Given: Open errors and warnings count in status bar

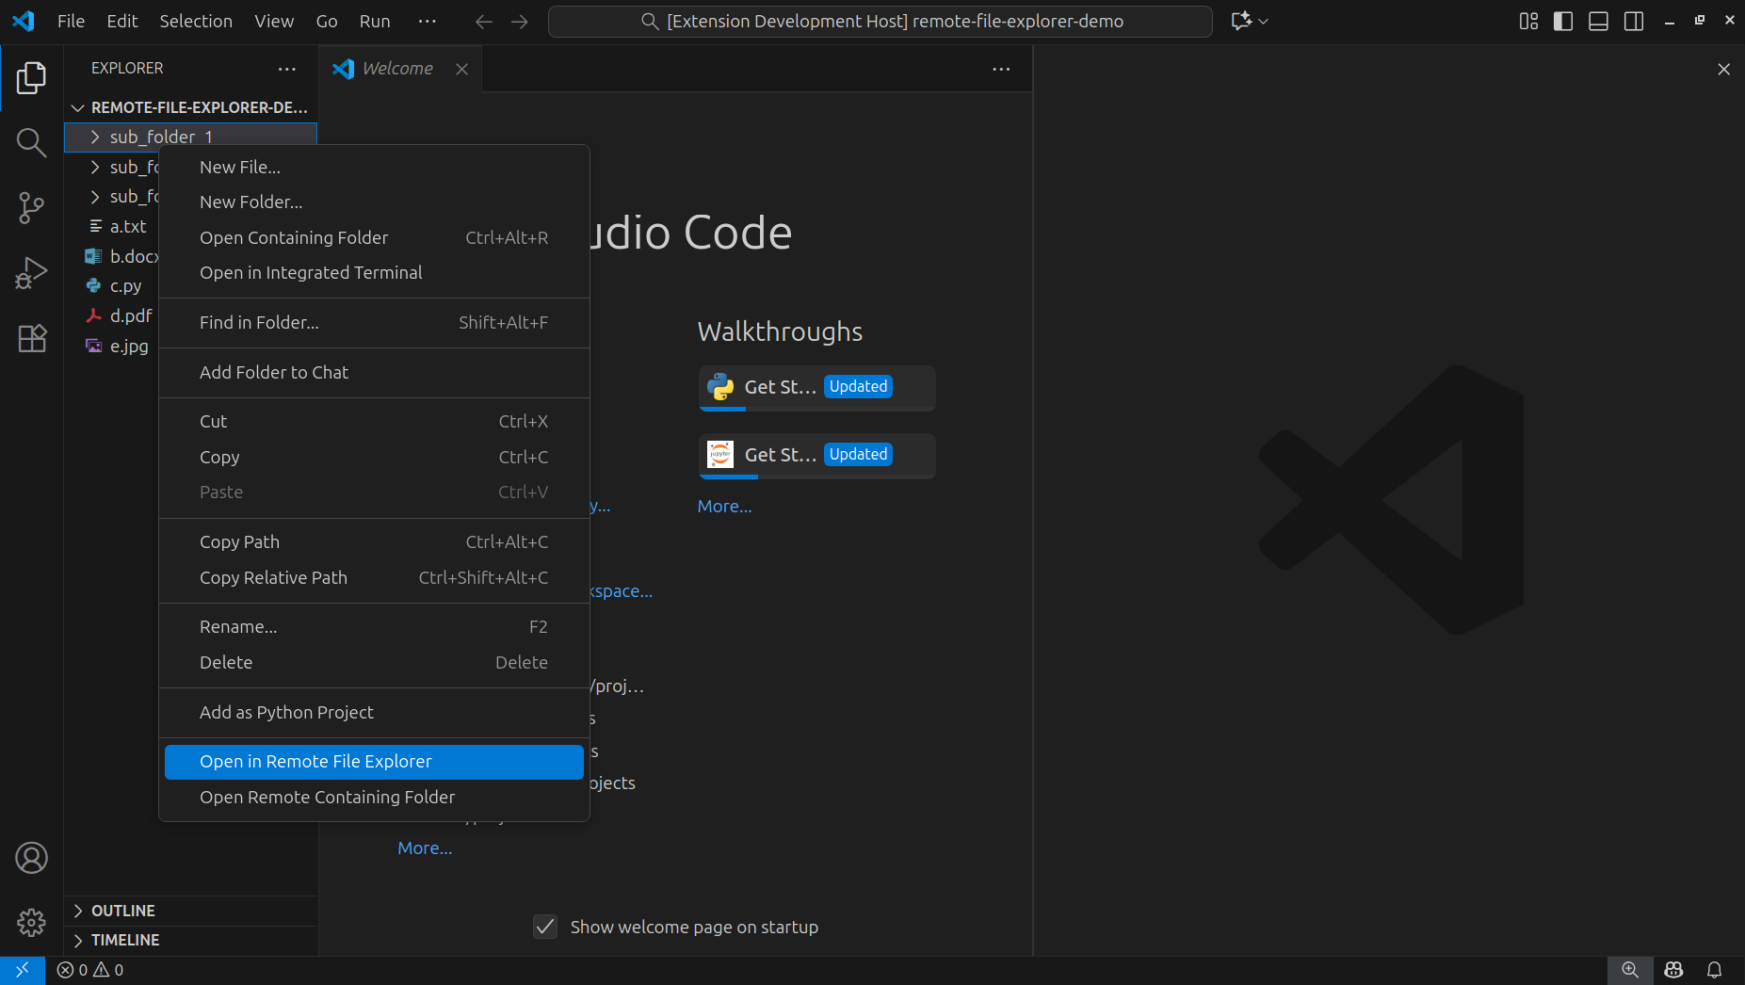Looking at the screenshot, I should tap(90, 970).
